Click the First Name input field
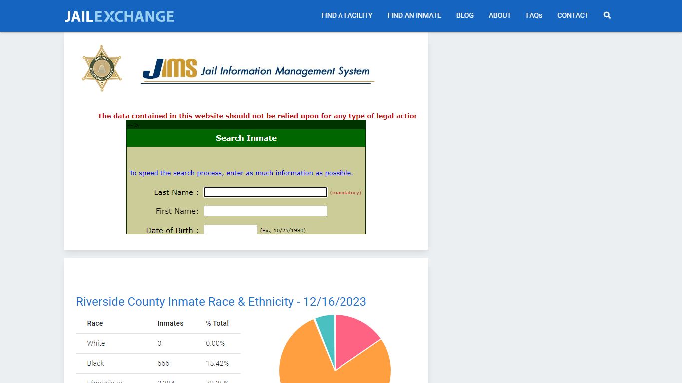The height and width of the screenshot is (383, 682). 265,211
